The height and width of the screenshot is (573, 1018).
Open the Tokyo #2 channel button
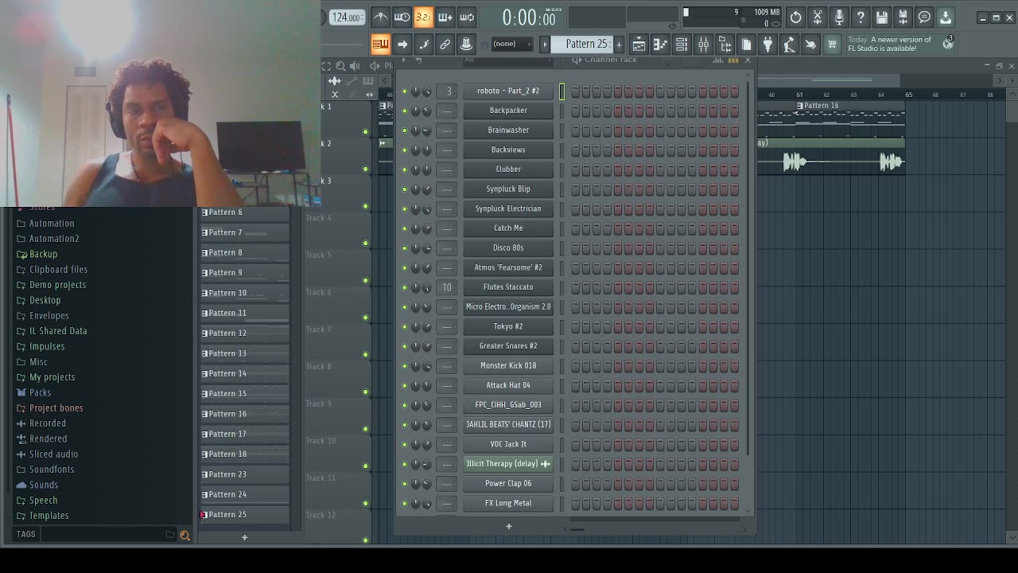tap(508, 326)
